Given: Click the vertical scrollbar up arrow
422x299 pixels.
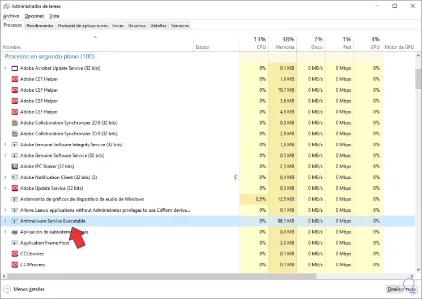Looking at the screenshot, I should tap(418, 55).
